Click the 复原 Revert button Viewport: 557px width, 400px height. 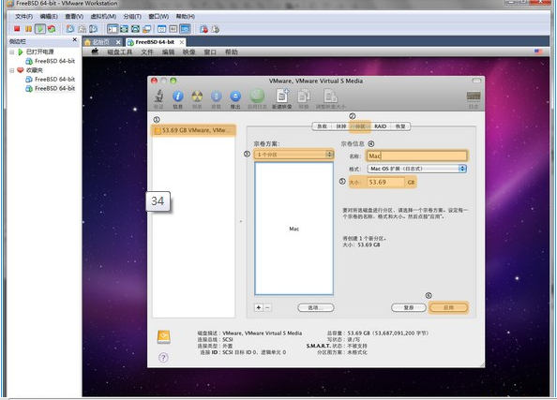[409, 307]
